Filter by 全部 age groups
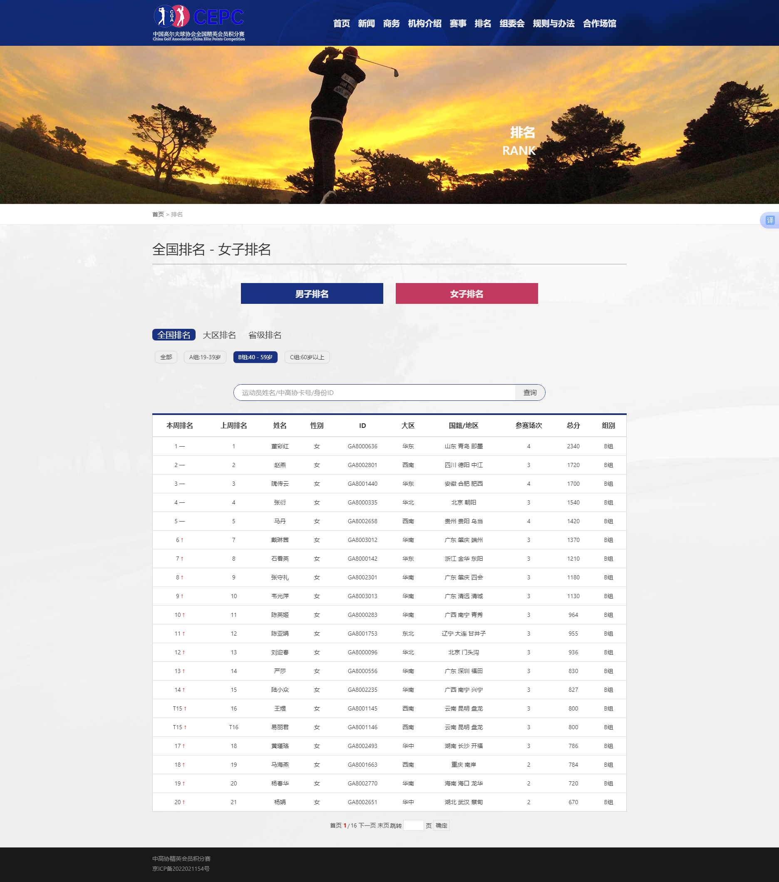779x882 pixels. click(x=166, y=357)
